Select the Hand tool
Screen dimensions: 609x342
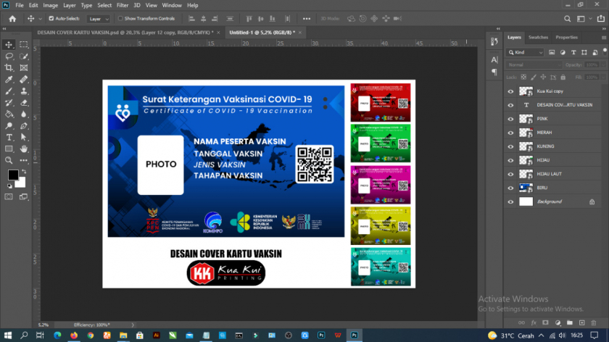tap(24, 149)
